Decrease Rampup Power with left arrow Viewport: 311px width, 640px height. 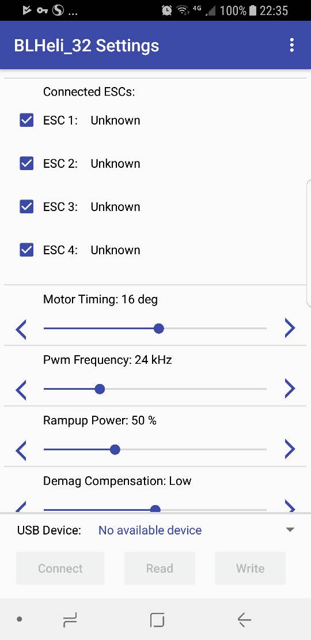21,450
